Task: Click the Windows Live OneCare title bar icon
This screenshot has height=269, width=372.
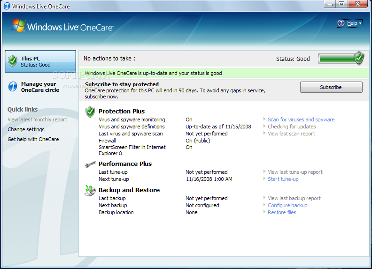Action: (7, 6)
